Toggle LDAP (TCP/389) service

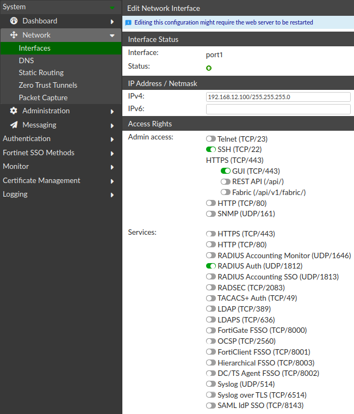tap(211, 309)
